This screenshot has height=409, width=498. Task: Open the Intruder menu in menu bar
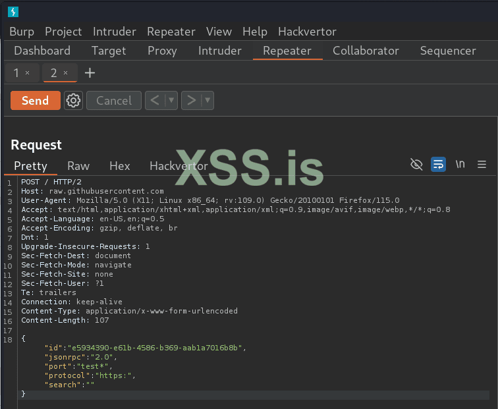115,32
